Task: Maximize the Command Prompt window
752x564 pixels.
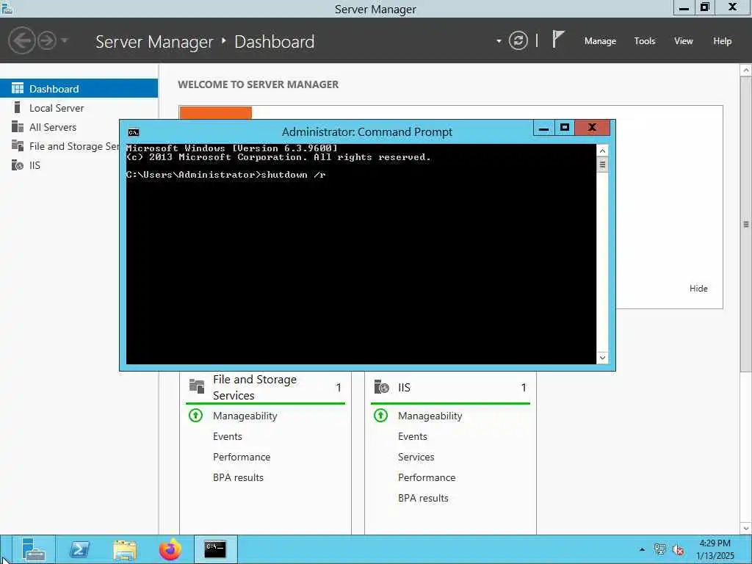Action: click(565, 128)
